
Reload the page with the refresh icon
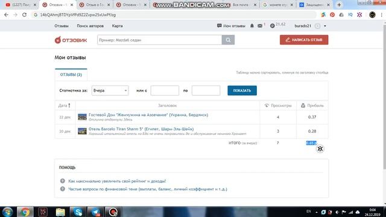[x=24, y=14]
